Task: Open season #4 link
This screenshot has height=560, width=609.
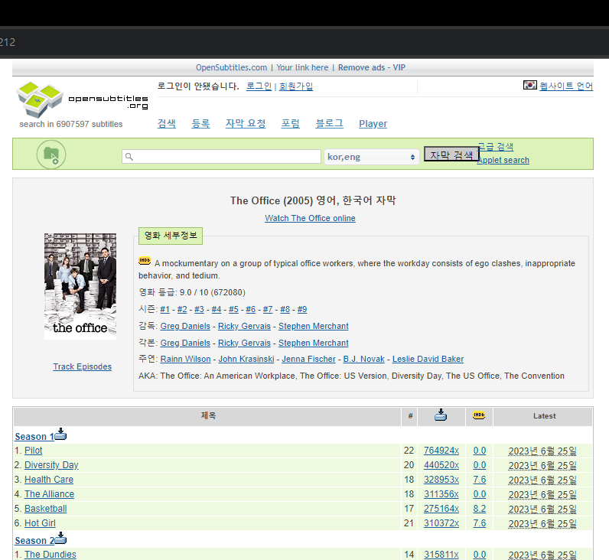Action: [216, 310]
